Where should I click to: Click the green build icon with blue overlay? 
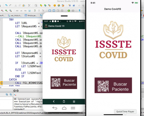(45, 6)
